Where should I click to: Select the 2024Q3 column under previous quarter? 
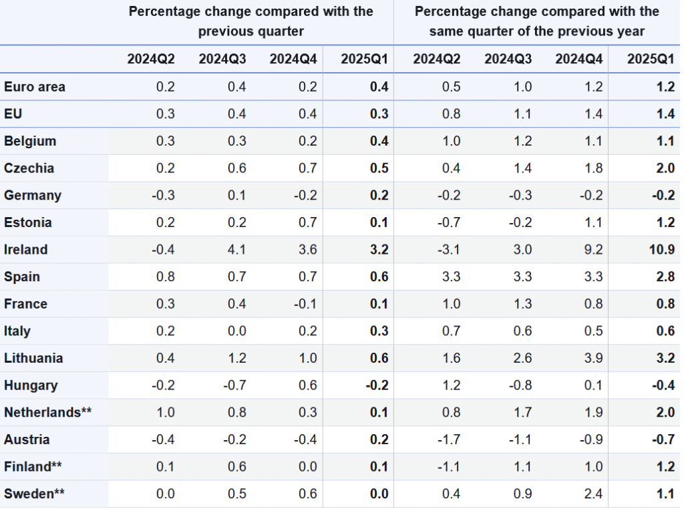coord(222,59)
